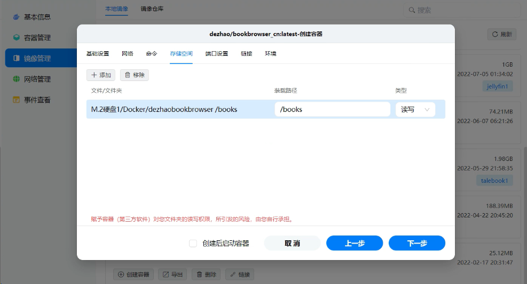Screen dimensions: 527x284
Task: Click the 上一步 previous-step button
Action: point(355,243)
